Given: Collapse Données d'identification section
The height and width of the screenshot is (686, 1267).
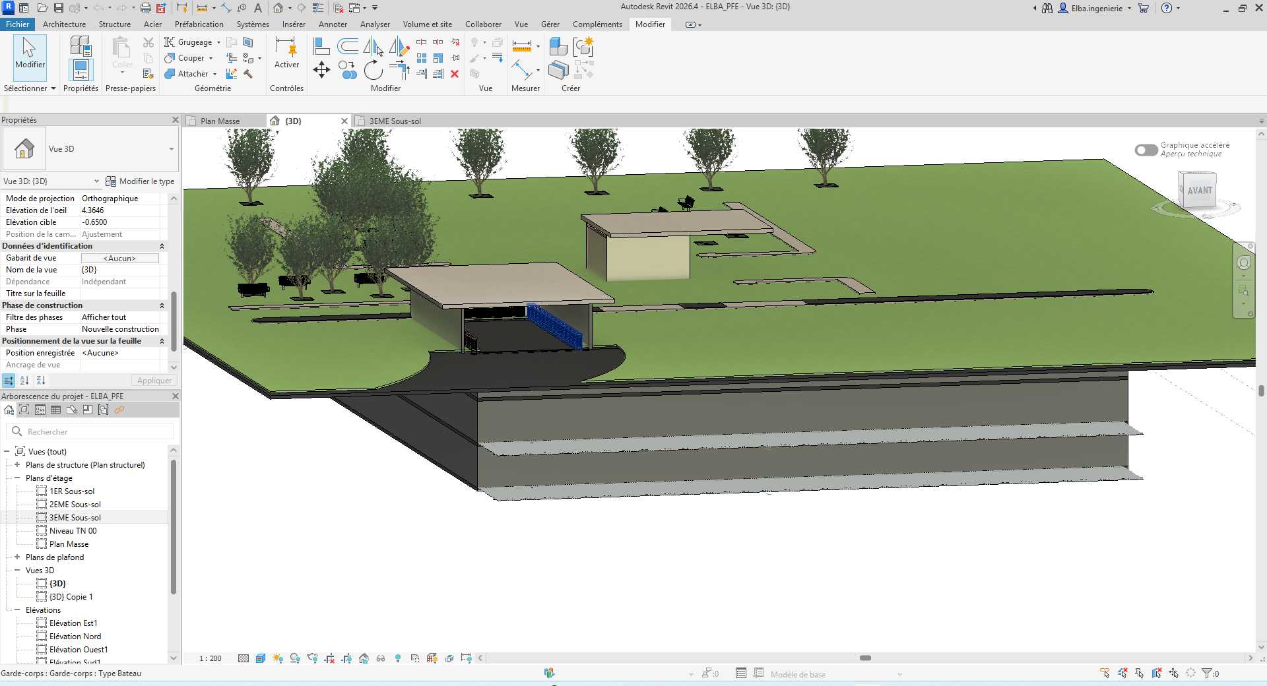Looking at the screenshot, I should tap(162, 246).
